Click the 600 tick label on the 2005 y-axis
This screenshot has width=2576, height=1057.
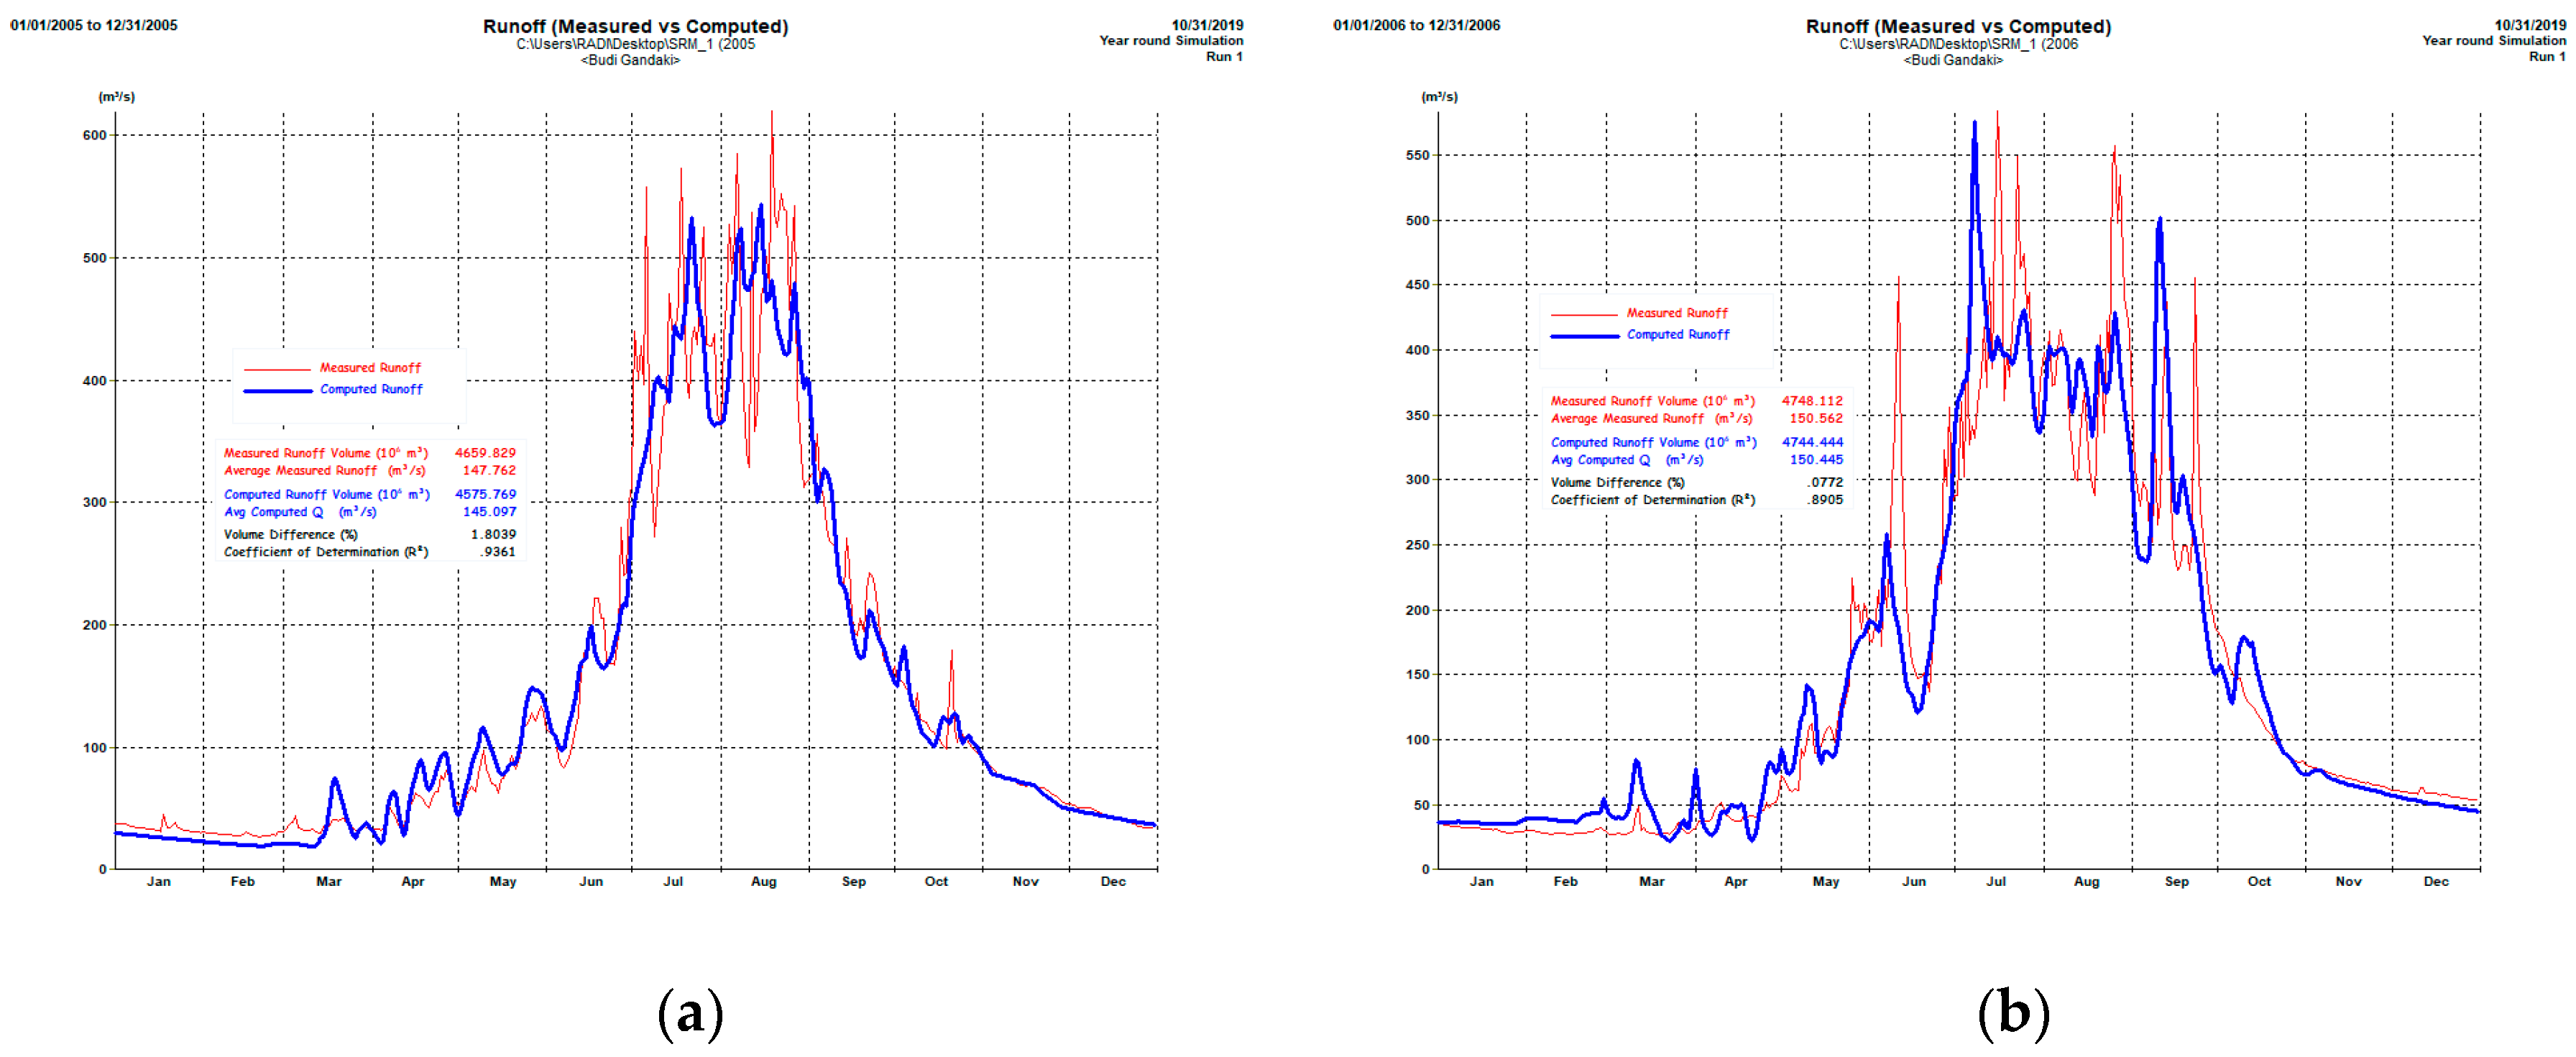[94, 135]
